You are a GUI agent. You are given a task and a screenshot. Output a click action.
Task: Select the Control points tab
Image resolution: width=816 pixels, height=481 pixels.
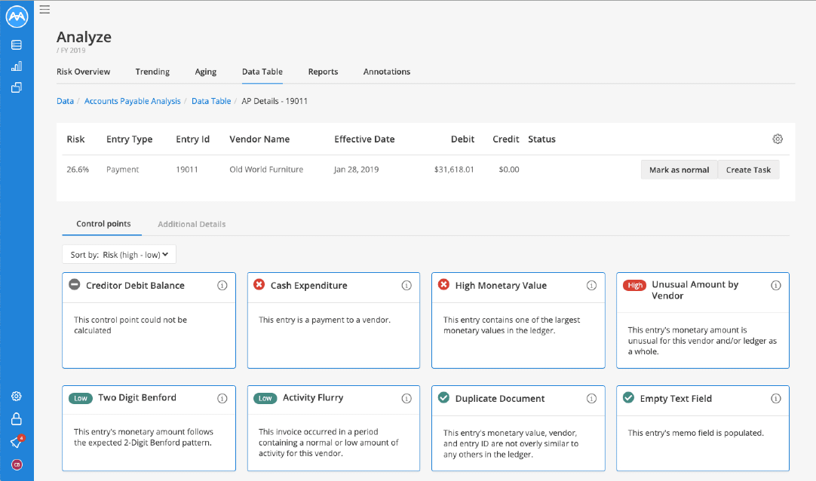103,224
